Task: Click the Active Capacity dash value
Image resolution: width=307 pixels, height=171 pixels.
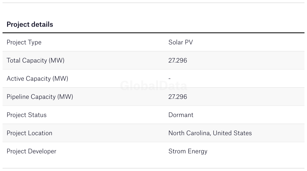Action: pyautogui.click(x=170, y=79)
